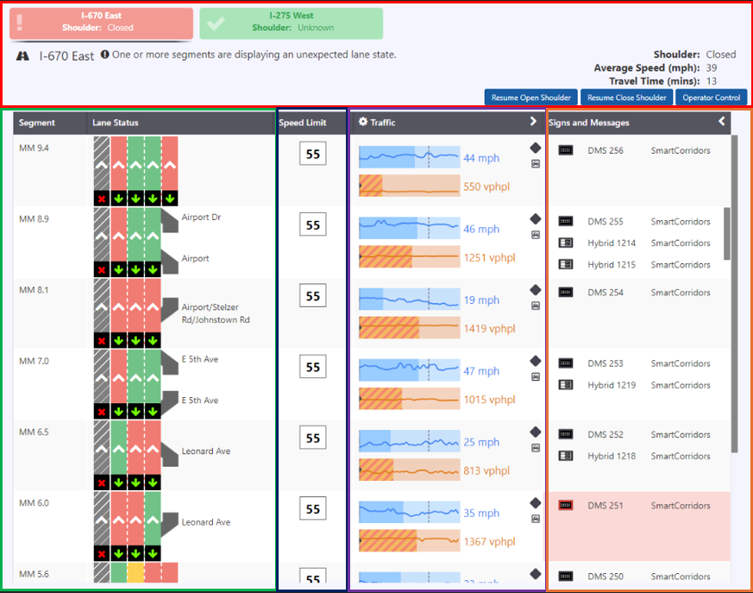
Task: Open the speed trend chart showing 19 mph
Action: click(x=410, y=299)
